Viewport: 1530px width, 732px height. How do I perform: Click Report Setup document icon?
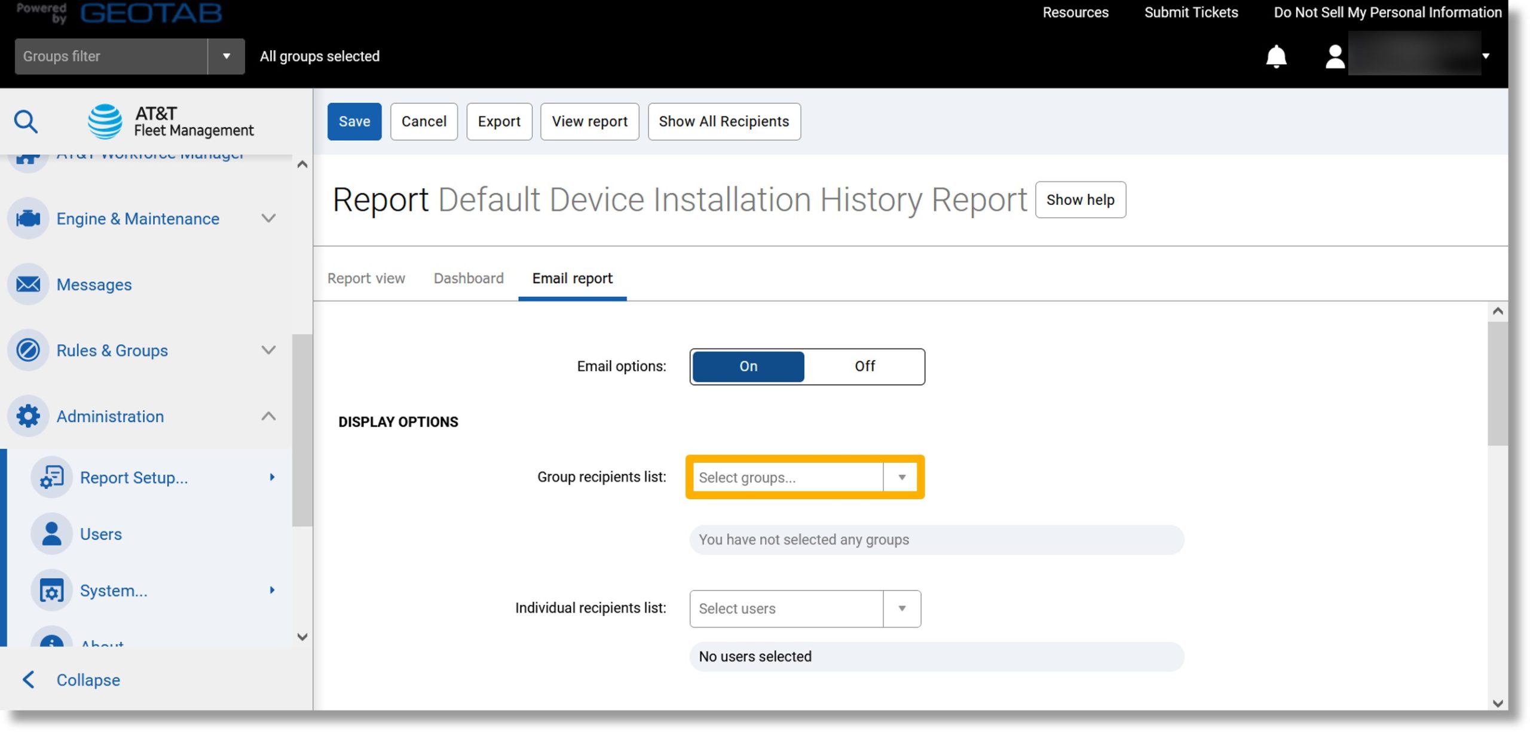[x=52, y=477]
